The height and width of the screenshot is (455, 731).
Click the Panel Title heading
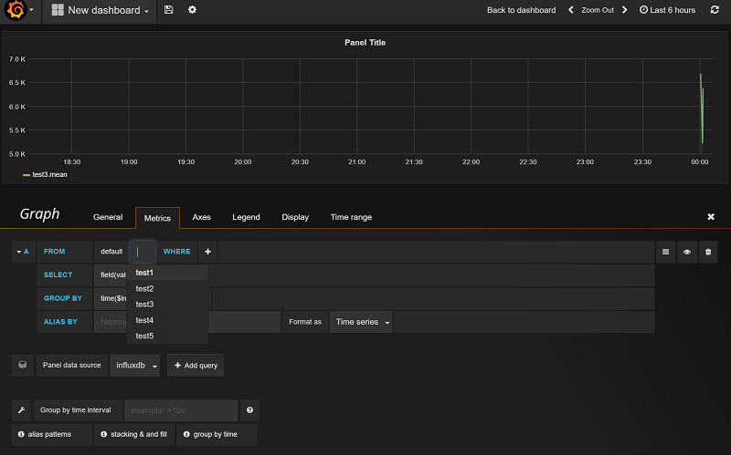[365, 42]
